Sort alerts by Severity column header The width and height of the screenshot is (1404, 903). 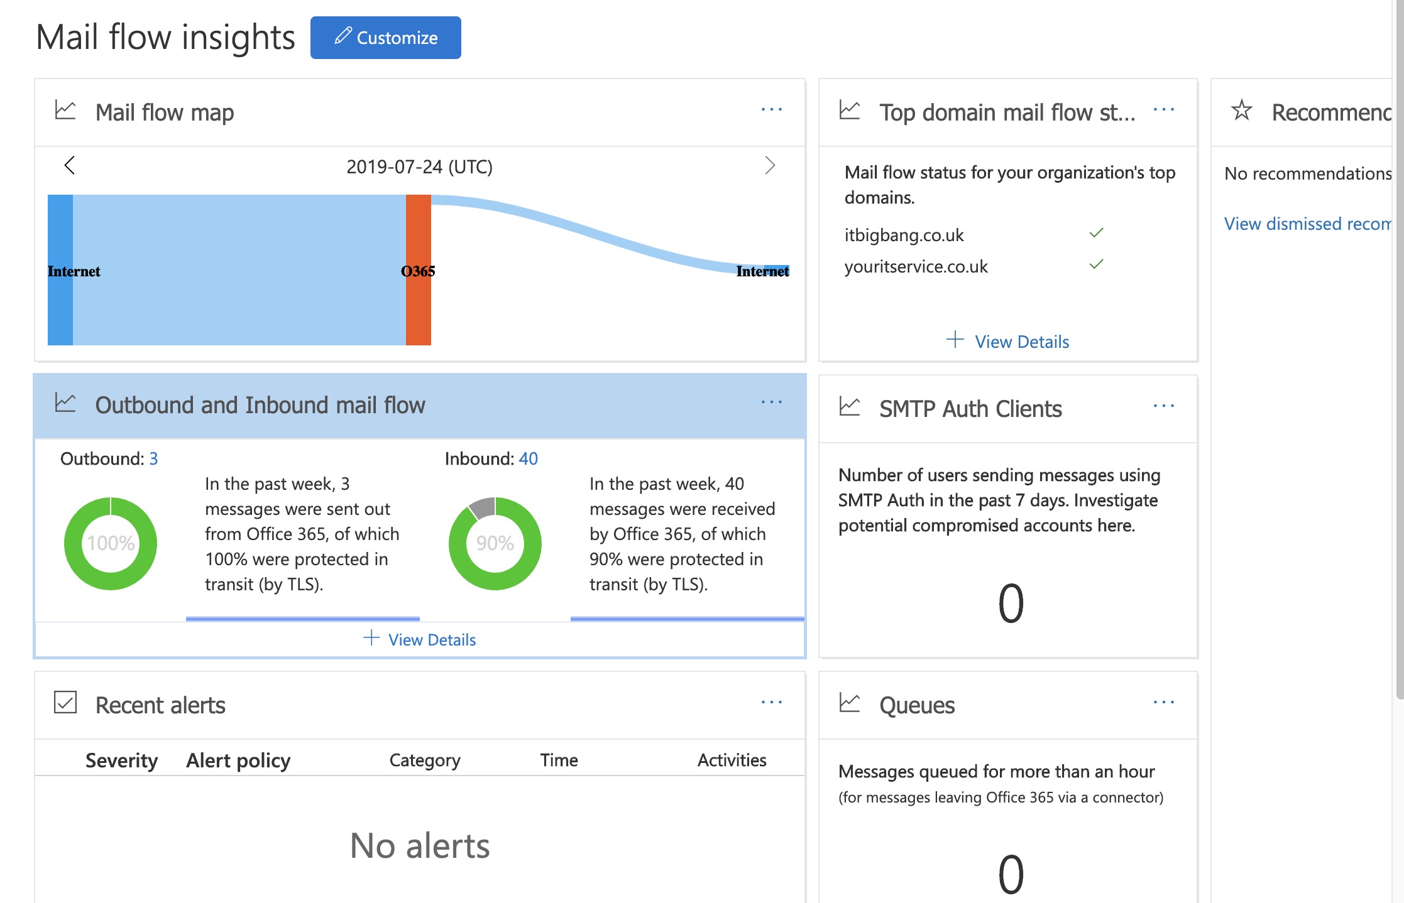point(121,760)
